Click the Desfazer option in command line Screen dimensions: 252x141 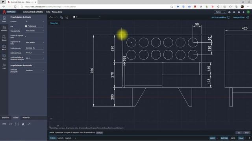pos(100,133)
